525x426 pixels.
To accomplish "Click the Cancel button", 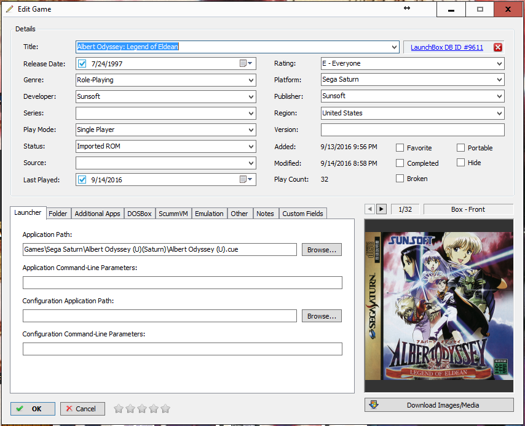I will coord(82,409).
